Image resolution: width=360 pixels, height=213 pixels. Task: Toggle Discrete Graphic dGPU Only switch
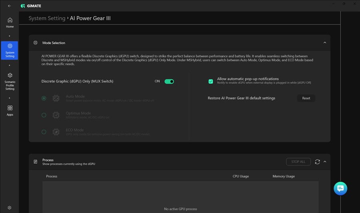click(169, 81)
